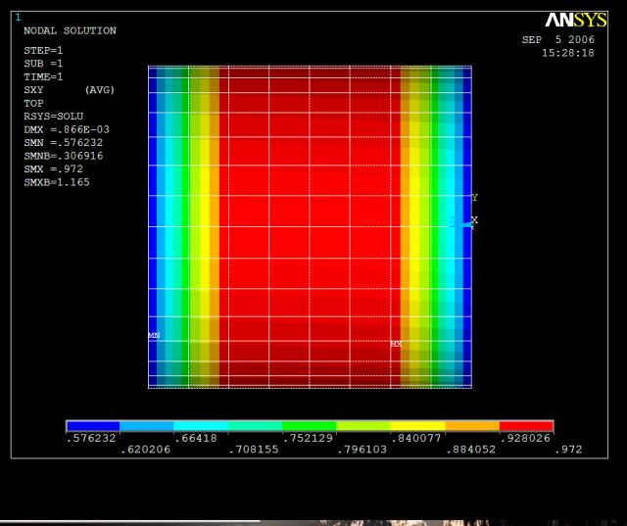Image resolution: width=627 pixels, height=526 pixels.
Task: Click the .972 legend maximum value
Action: [x=568, y=451]
